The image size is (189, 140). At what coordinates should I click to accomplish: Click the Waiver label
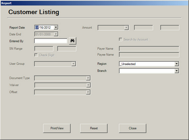(14, 85)
